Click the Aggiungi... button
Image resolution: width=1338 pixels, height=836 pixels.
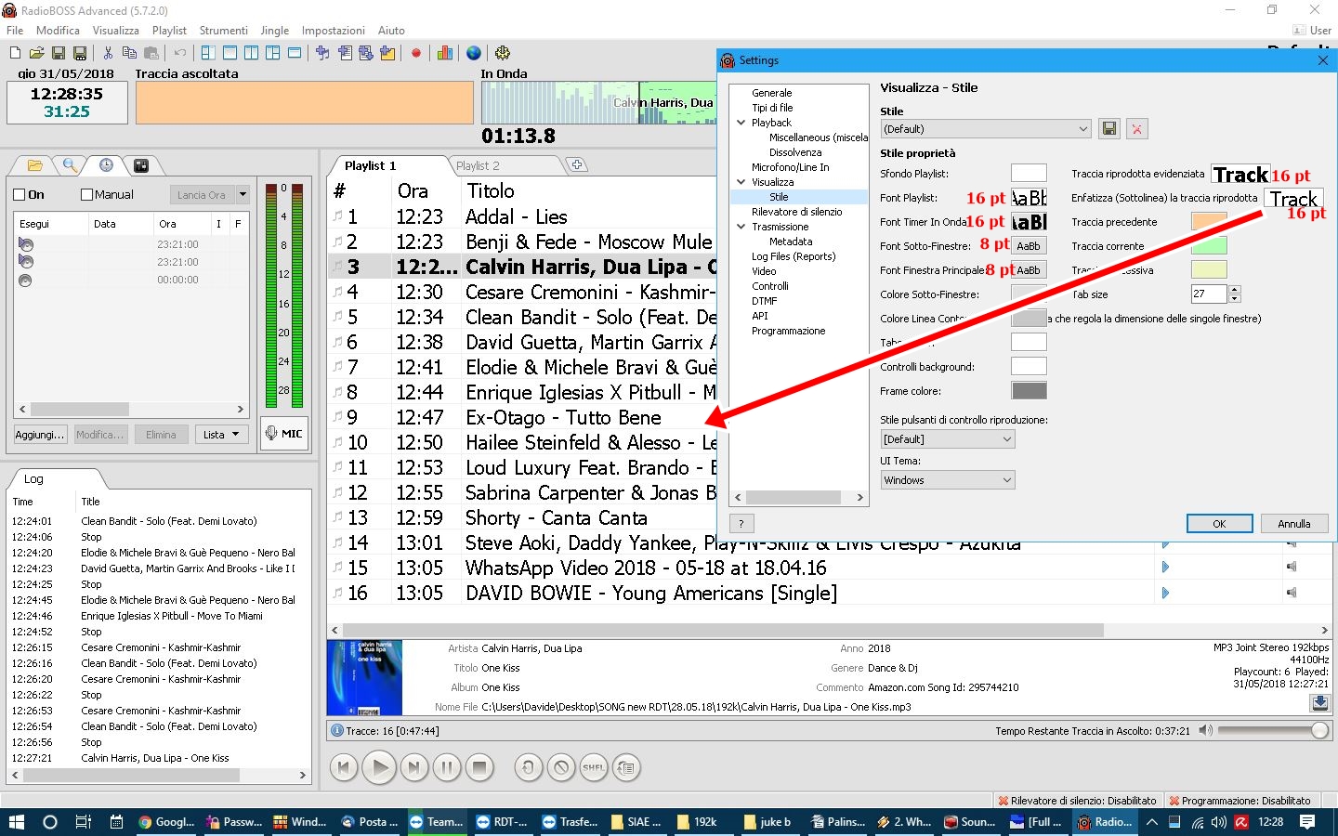39,434
